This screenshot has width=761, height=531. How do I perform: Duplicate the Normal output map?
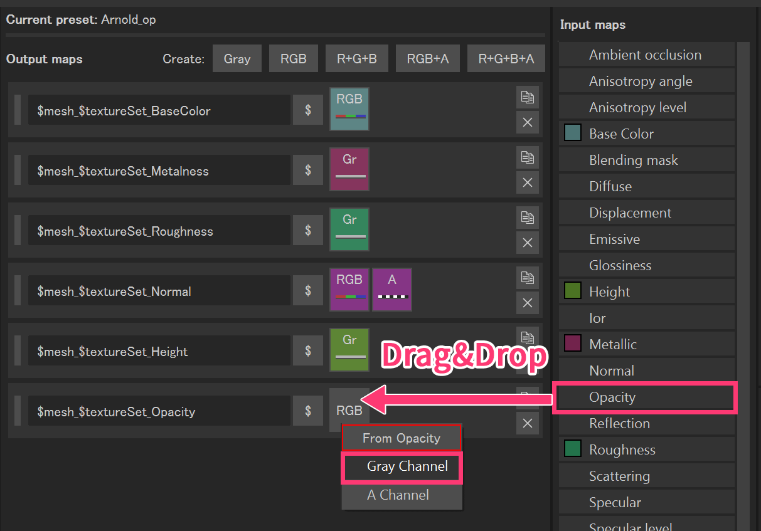pyautogui.click(x=527, y=278)
